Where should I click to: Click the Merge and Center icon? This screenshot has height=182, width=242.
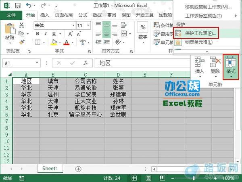pyautogui.click(x=124, y=33)
